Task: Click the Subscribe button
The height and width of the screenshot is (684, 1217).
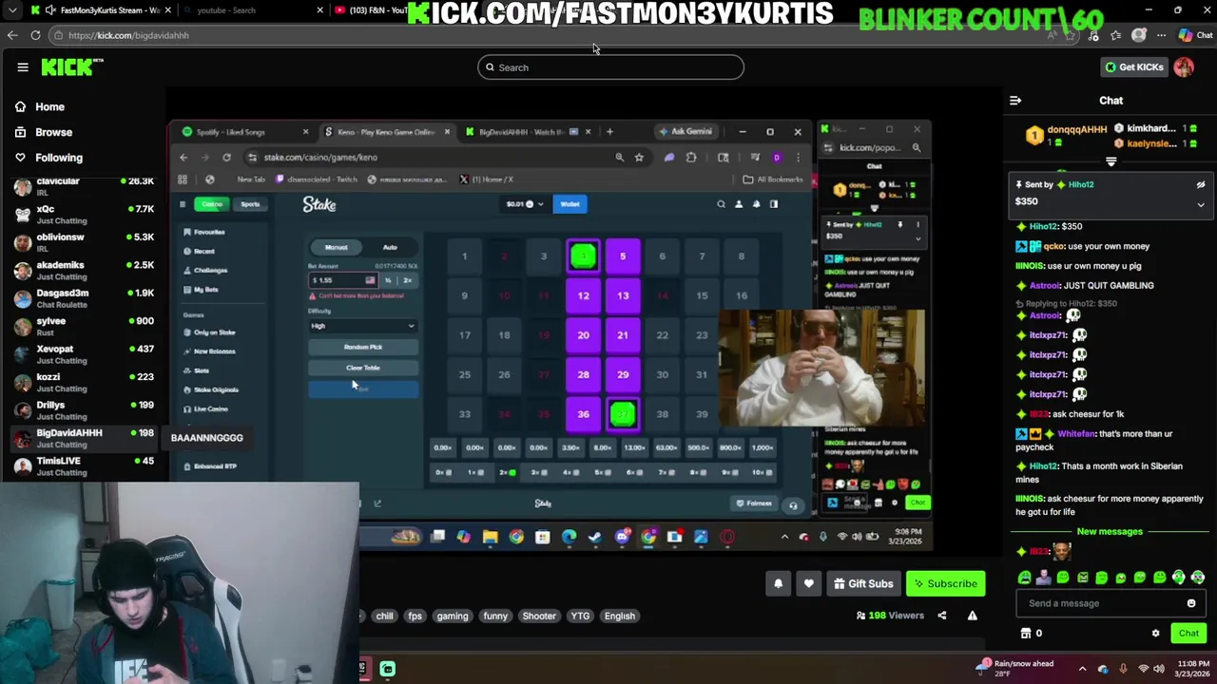Action: click(x=945, y=584)
